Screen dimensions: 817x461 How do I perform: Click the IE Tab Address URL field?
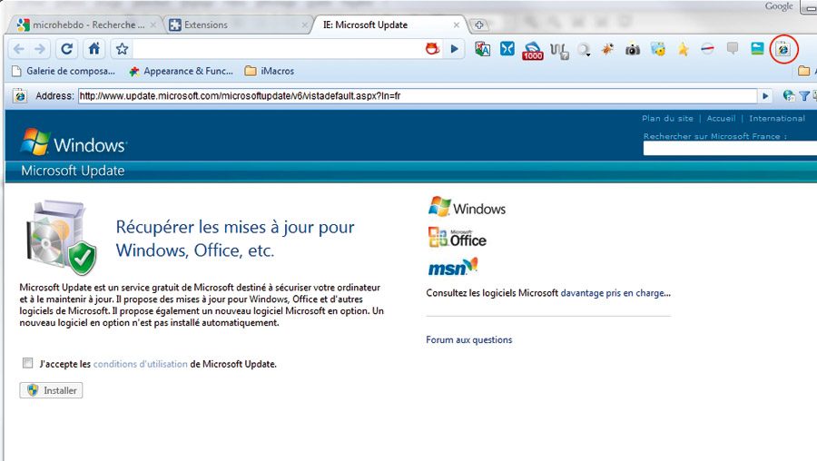coord(418,96)
